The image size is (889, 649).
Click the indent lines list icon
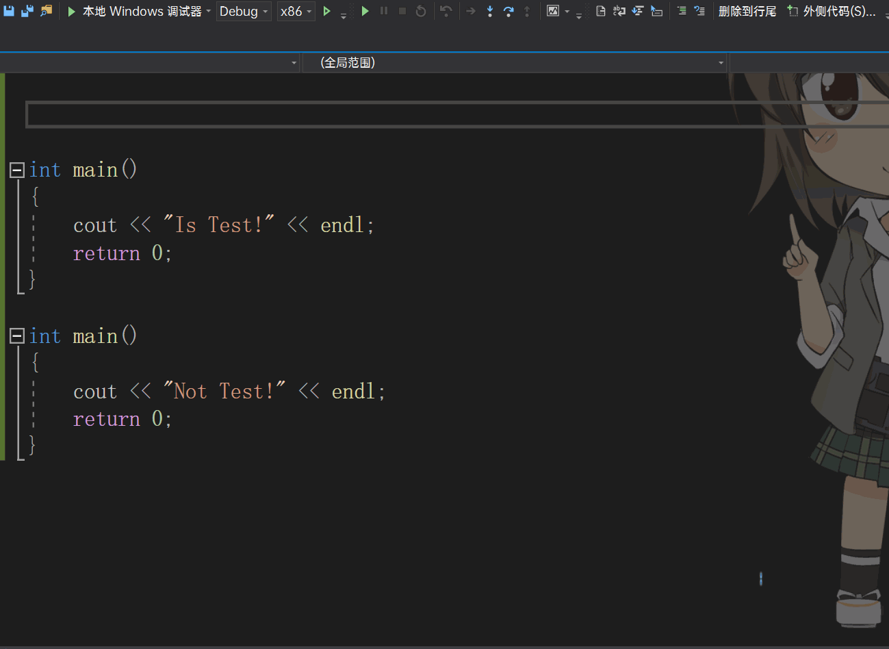682,11
